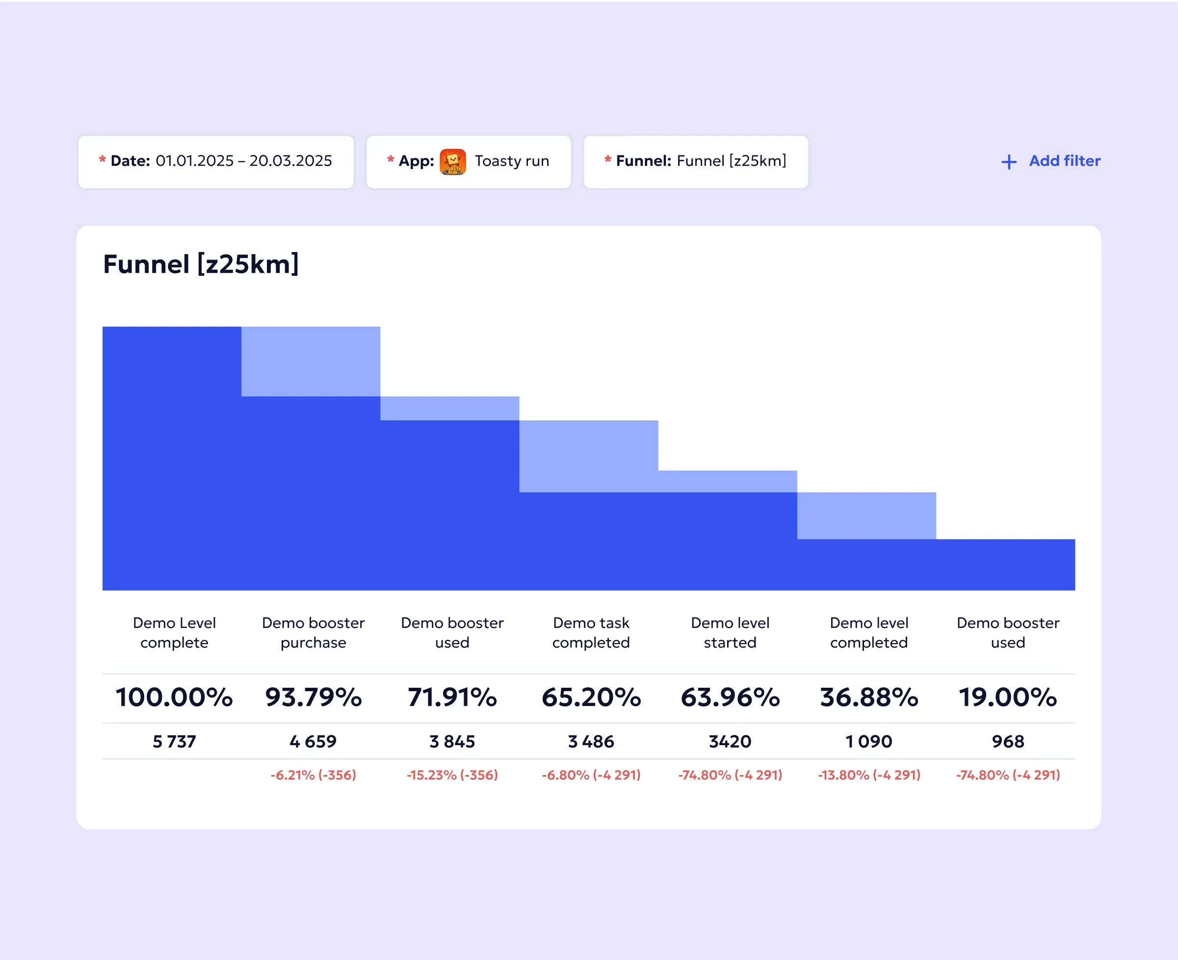Click the Add filter link
The image size is (1178, 960).
pos(1064,161)
